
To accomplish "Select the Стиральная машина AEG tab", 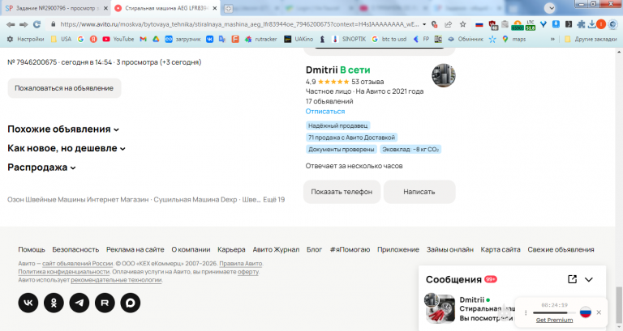I will tap(165, 8).
